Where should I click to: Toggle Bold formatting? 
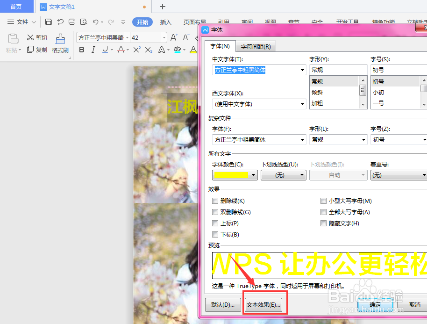point(82,50)
